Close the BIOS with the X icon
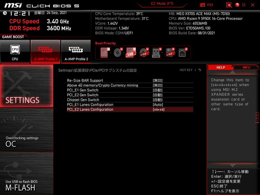The image size is (260, 195). pyautogui.click(x=253, y=5)
